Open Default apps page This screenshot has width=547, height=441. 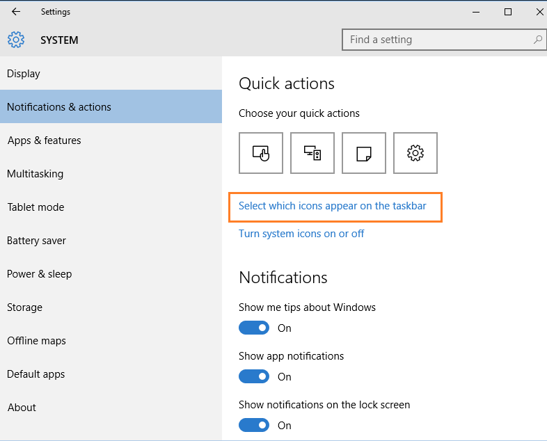[111, 374]
